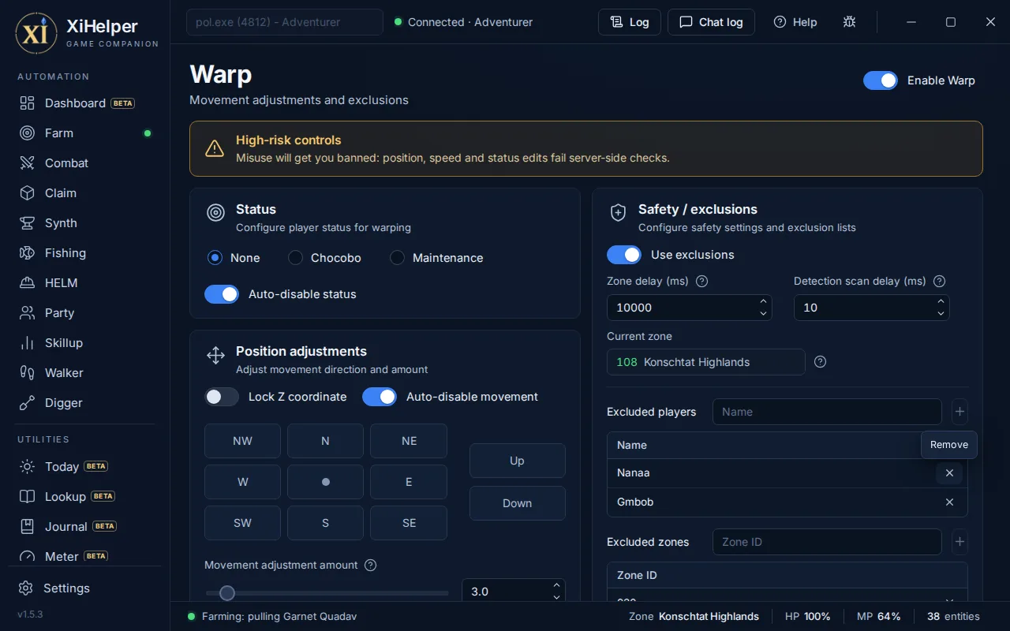The image size is (1010, 631).
Task: Open the Chat log
Action: (711, 22)
